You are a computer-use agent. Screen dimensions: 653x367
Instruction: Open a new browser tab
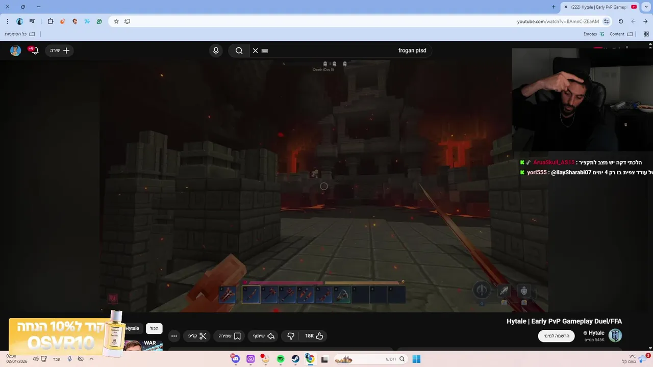point(554,7)
